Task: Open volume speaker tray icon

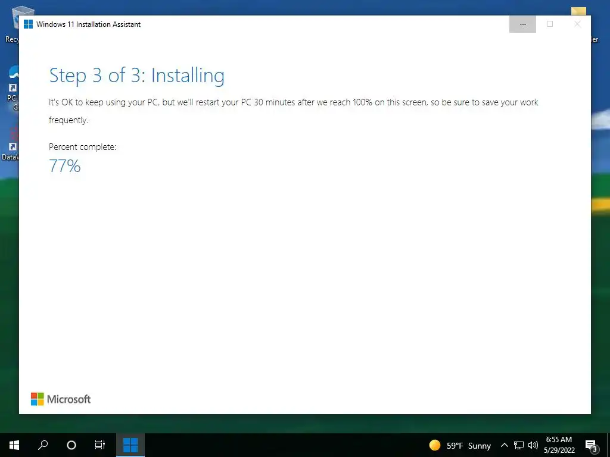Action: click(x=533, y=445)
